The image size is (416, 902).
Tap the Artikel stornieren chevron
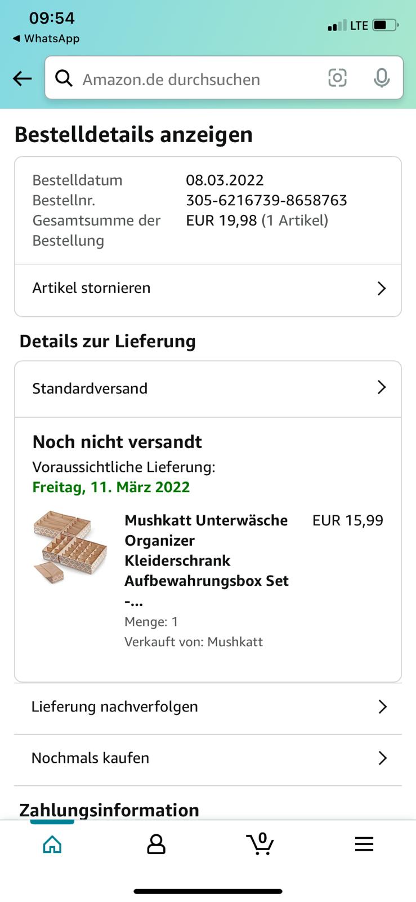[382, 289]
